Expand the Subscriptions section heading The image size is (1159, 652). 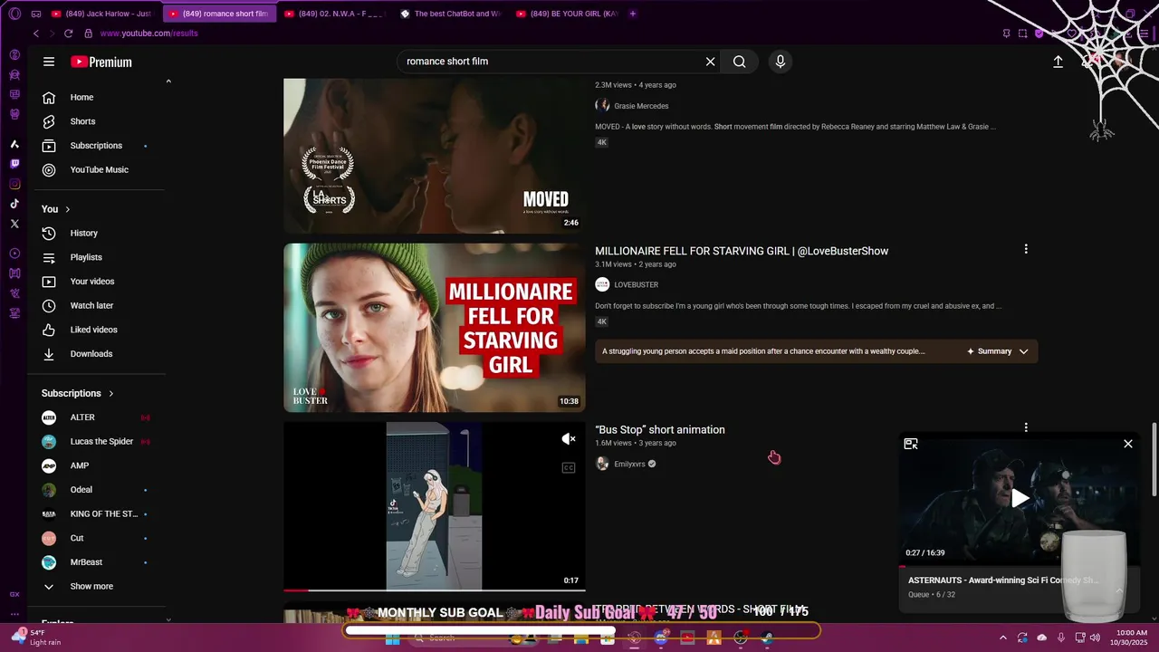(78, 393)
